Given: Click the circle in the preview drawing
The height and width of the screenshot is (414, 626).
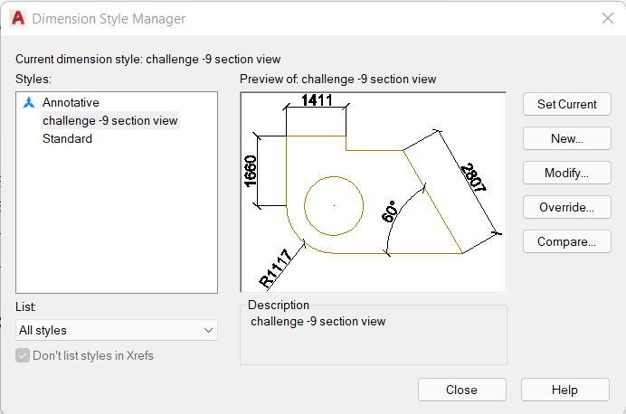Looking at the screenshot, I should click(334, 206).
